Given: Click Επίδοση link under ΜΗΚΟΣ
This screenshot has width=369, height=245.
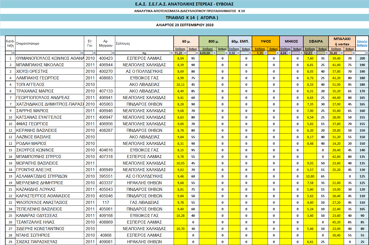Looking at the screenshot, I should point(285,49).
